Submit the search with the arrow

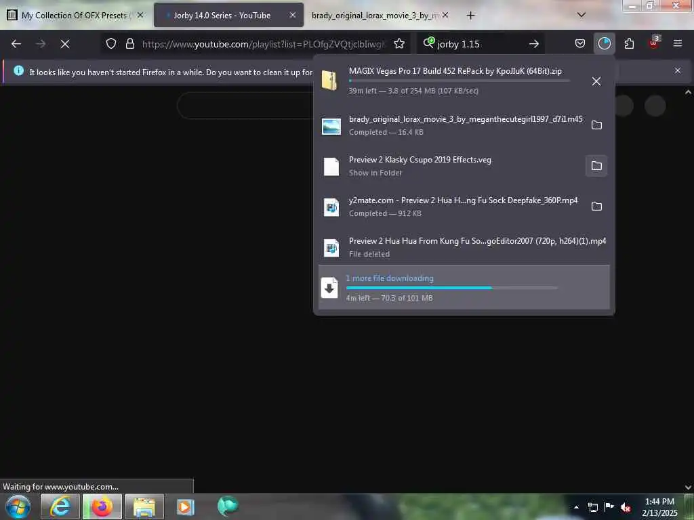click(x=534, y=44)
